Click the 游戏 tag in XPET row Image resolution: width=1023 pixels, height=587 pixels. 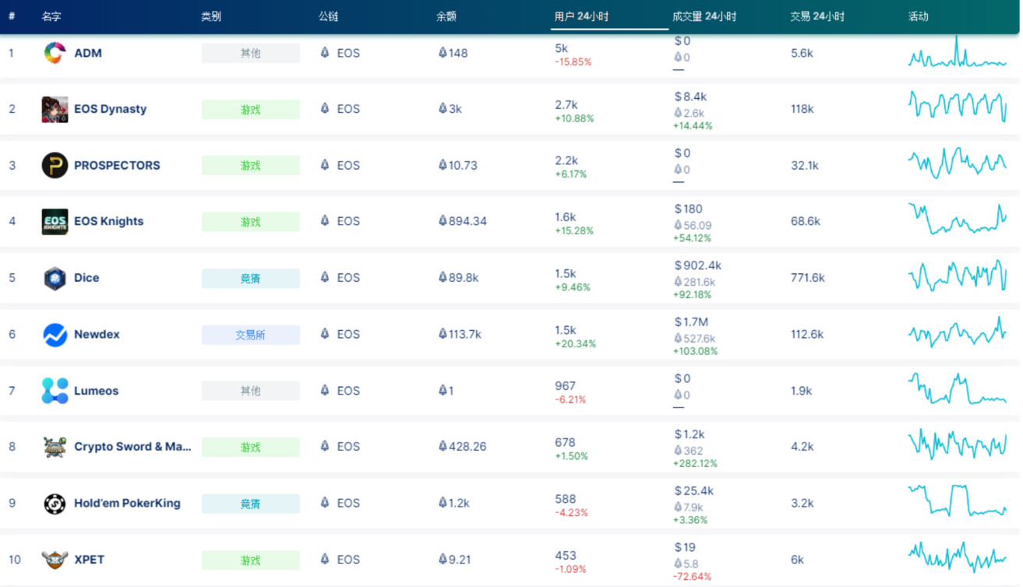click(x=250, y=560)
